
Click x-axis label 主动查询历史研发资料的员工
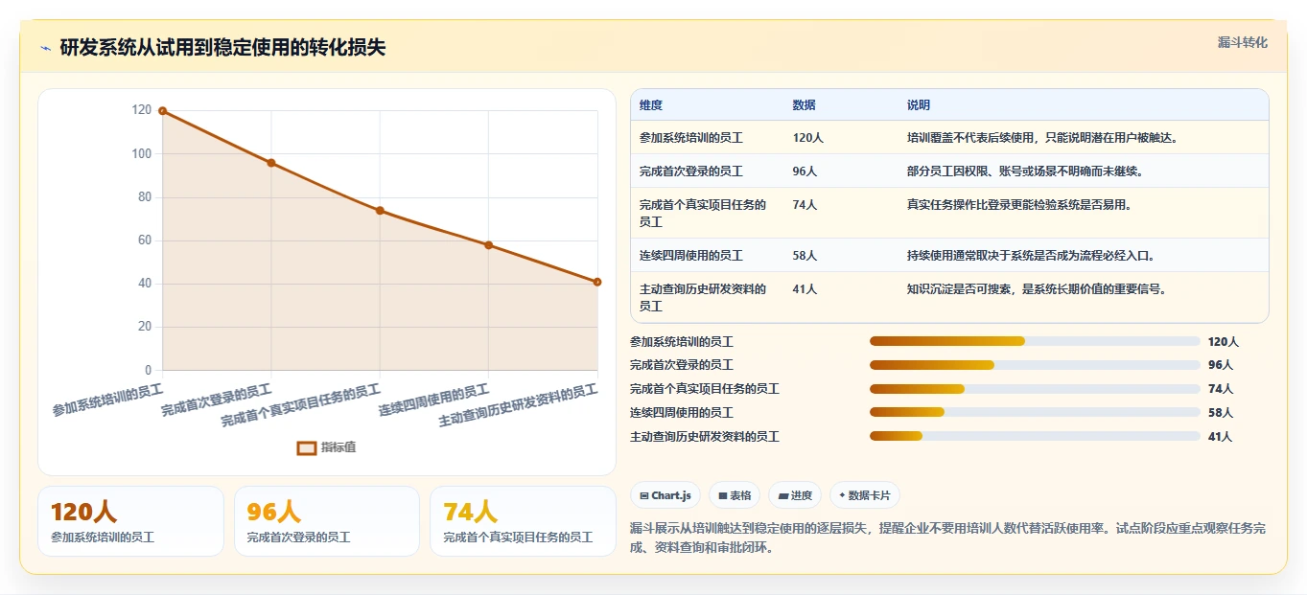pyautogui.click(x=518, y=406)
